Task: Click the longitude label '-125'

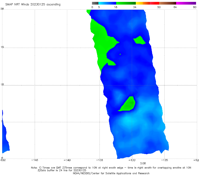Action: (165, 160)
